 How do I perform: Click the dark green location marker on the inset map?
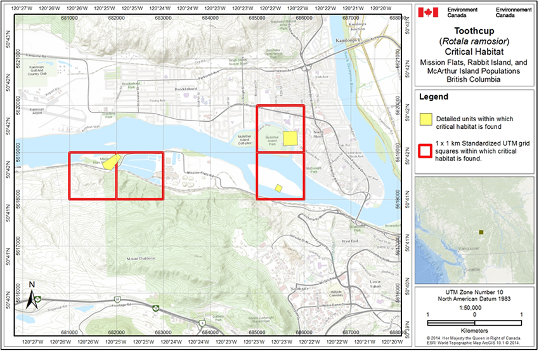[x=481, y=232]
